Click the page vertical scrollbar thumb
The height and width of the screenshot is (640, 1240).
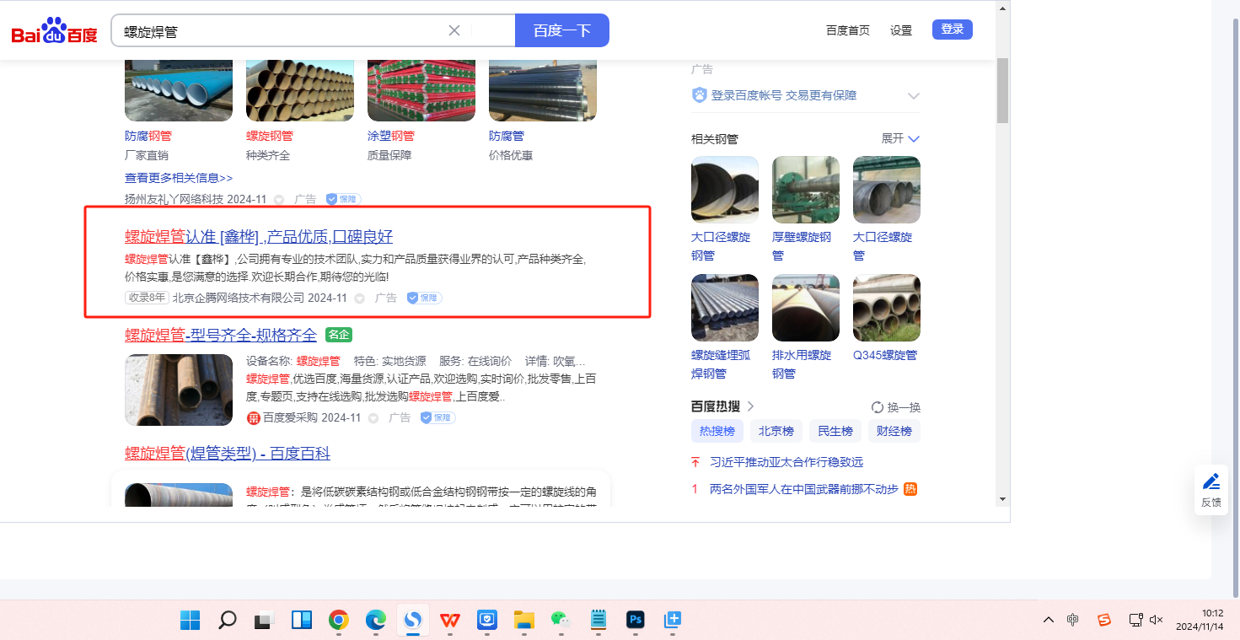click(x=1002, y=90)
